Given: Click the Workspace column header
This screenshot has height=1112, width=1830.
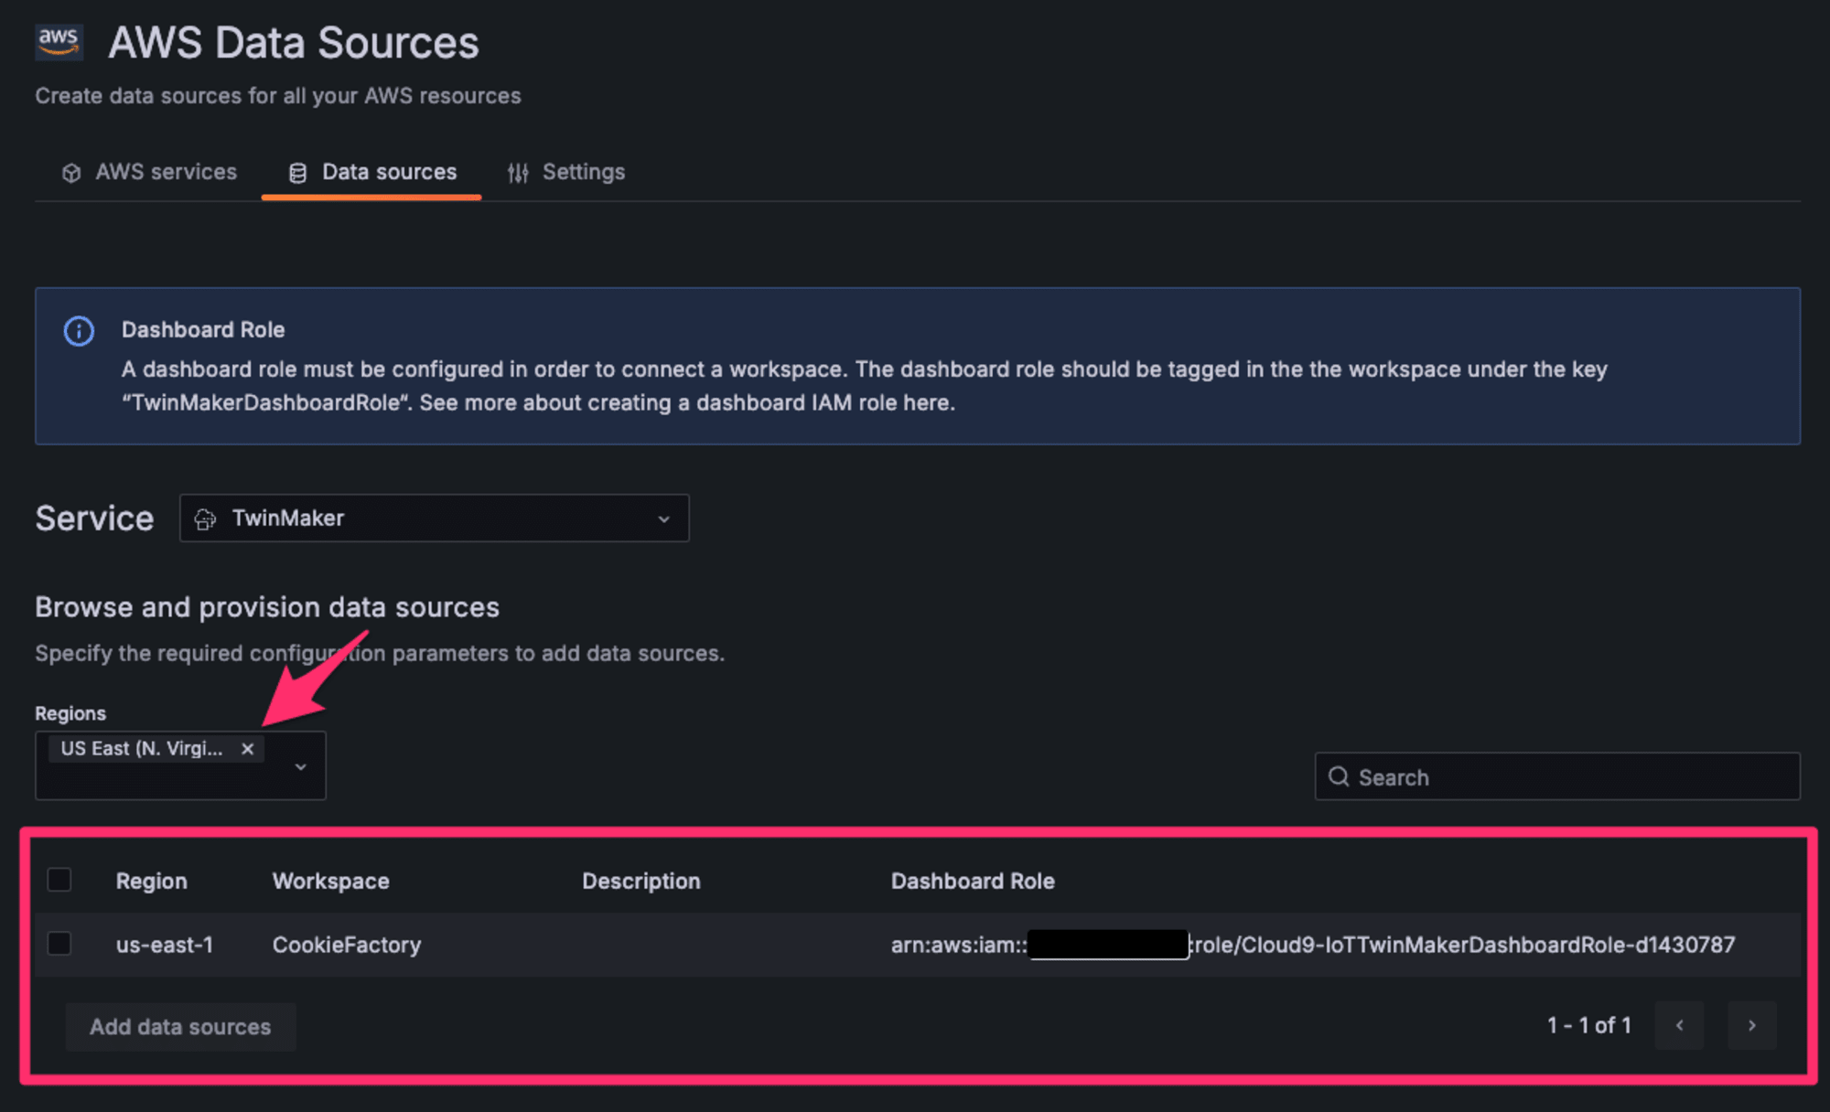Looking at the screenshot, I should click(330, 882).
